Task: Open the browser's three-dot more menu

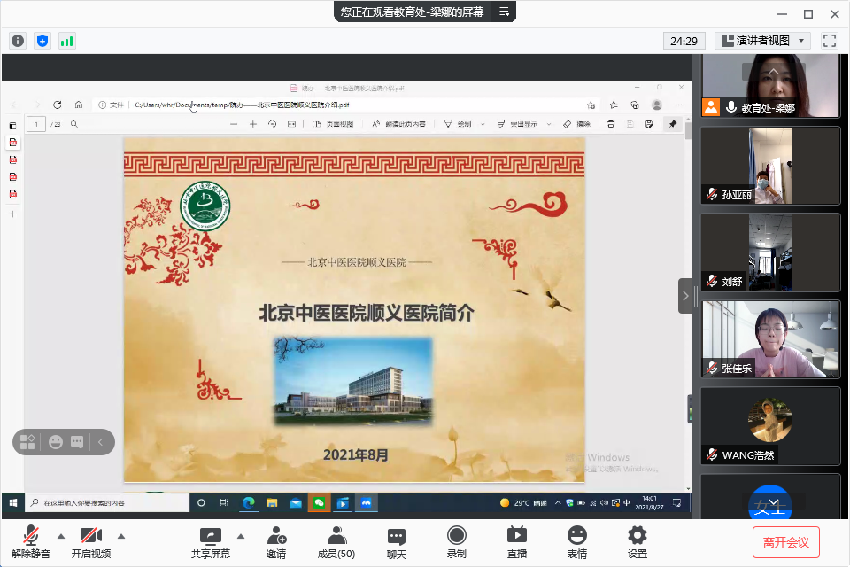Action: click(x=679, y=105)
